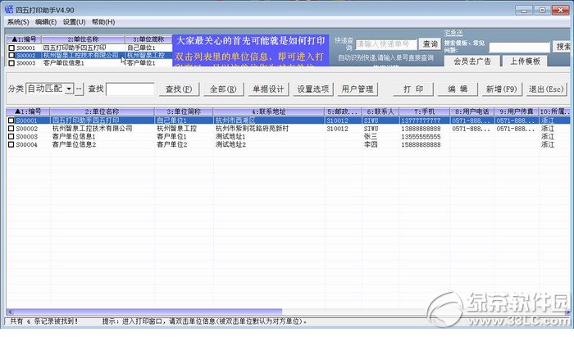Image resolution: width=574 pixels, height=337 pixels.
Task: Focus the template search input field
Action: 519,47
